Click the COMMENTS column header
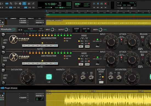Viewport: 151px width, 106px height. [13, 18]
